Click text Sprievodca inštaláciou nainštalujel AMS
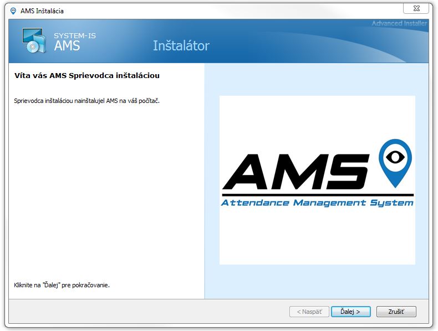Image resolution: width=438 pixels, height=331 pixels. tap(86, 101)
